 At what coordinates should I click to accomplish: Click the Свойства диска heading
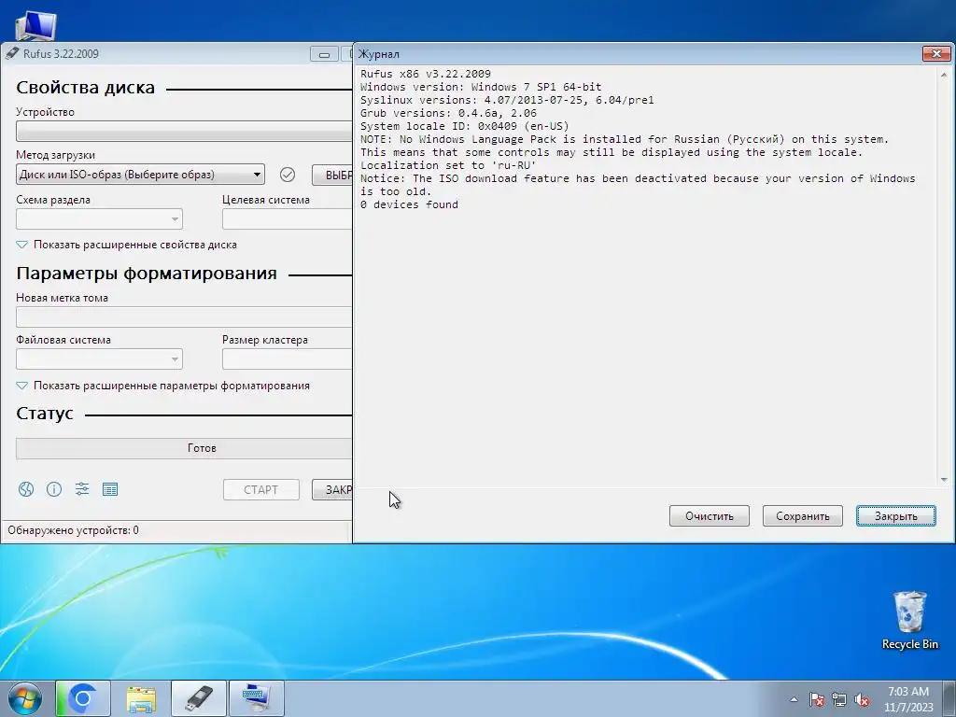[x=85, y=88]
